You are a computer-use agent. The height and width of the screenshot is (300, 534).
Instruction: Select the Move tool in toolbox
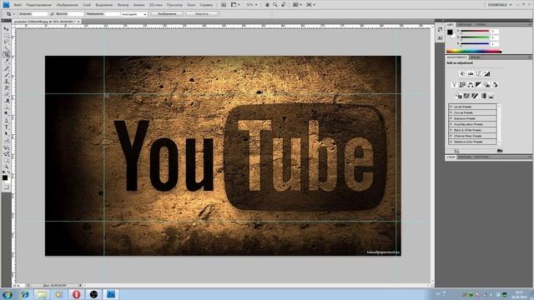[x=6, y=29]
